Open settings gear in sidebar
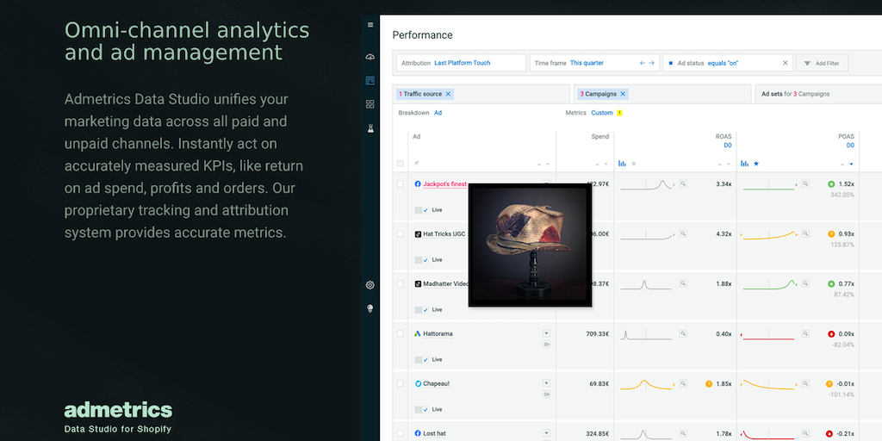882x441 pixels. pyautogui.click(x=370, y=285)
